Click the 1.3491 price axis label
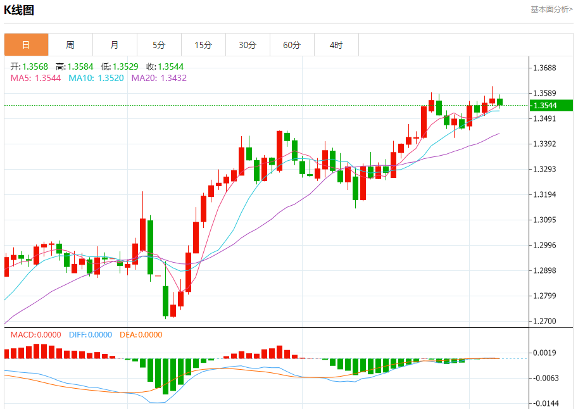The height and width of the screenshot is (409, 578). click(545, 119)
